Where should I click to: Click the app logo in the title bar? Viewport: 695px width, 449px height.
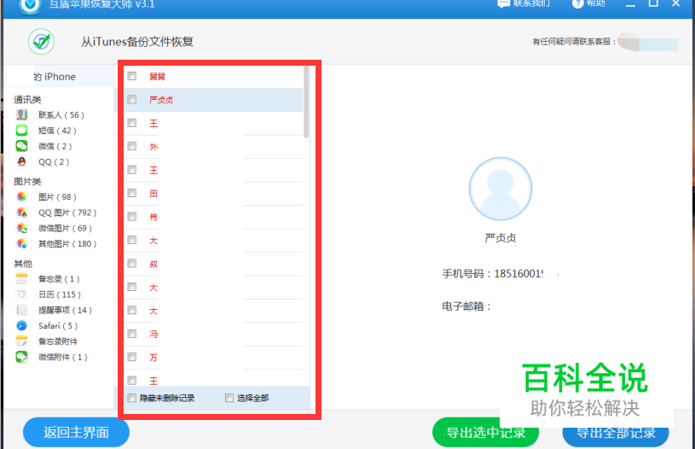(x=30, y=6)
